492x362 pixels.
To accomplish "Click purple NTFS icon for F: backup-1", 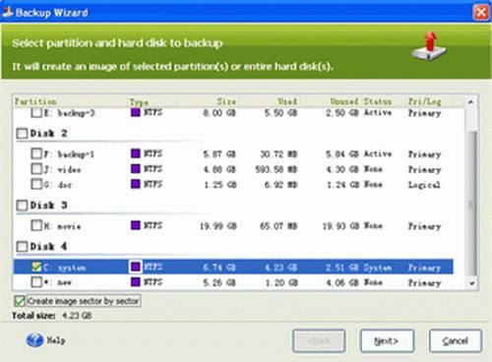I will pos(136,153).
